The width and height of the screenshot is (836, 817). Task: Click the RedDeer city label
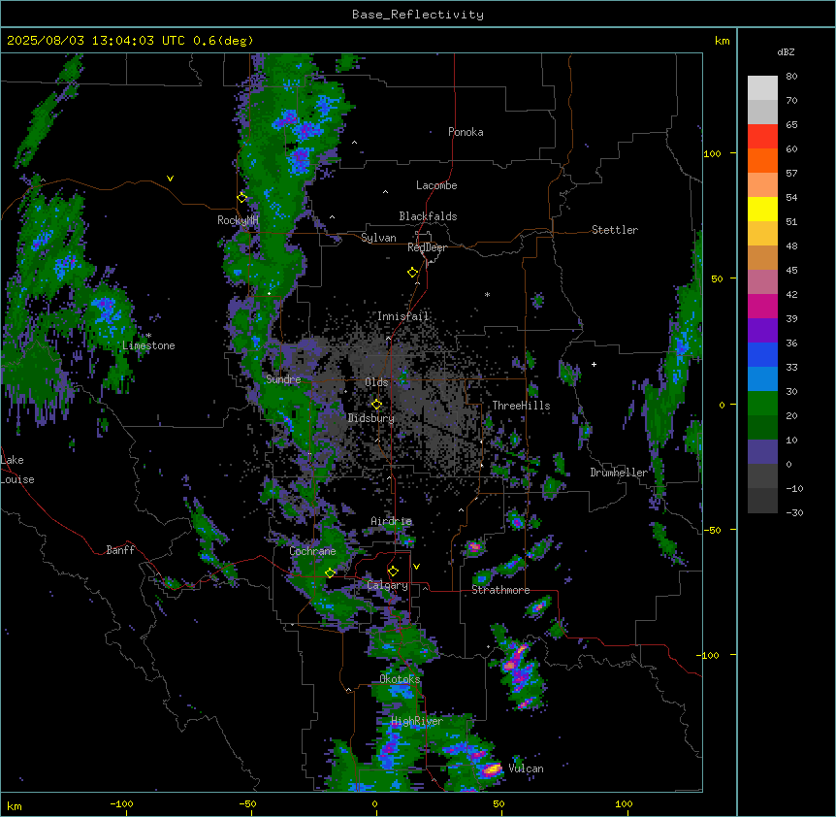point(427,247)
